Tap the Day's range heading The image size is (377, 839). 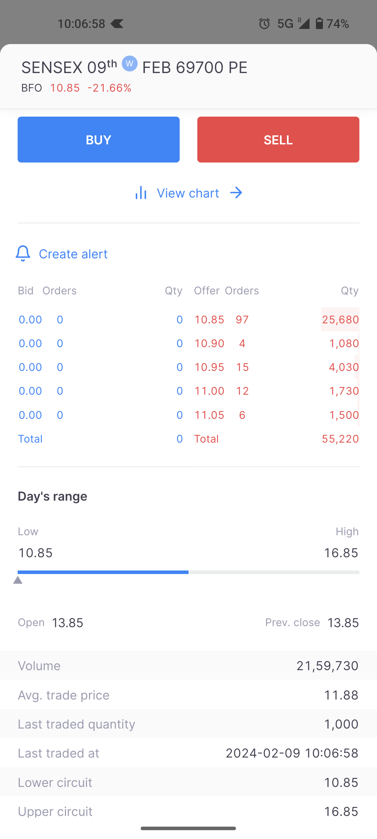[52, 496]
